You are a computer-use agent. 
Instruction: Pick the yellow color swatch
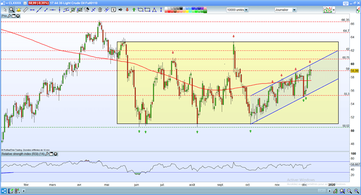pos(187,11)
